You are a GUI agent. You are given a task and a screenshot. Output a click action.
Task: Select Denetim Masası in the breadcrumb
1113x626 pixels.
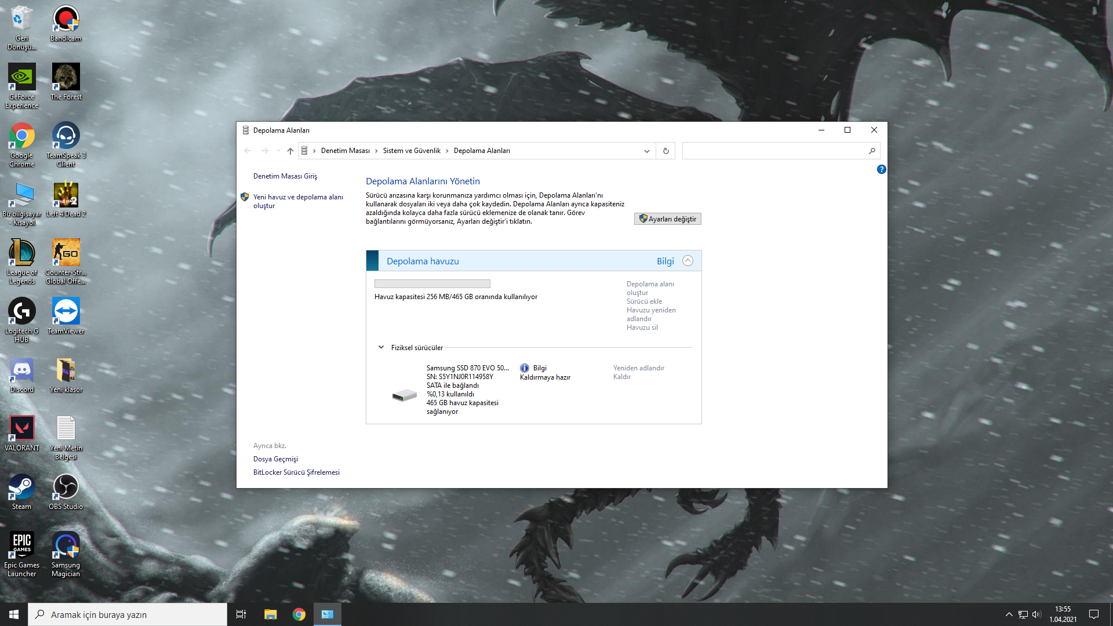click(x=345, y=151)
